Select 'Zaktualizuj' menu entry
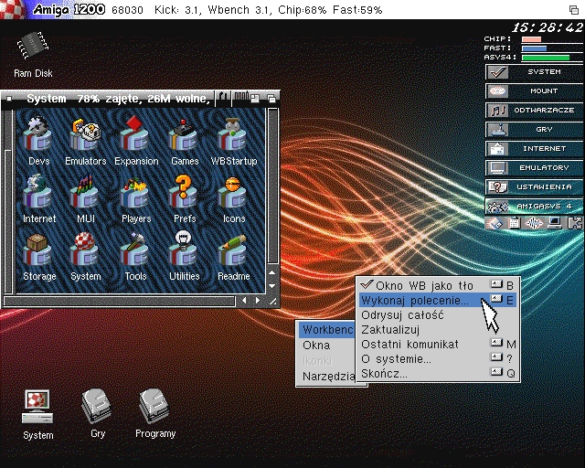Screen dimensions: 585x468 click(x=438, y=330)
